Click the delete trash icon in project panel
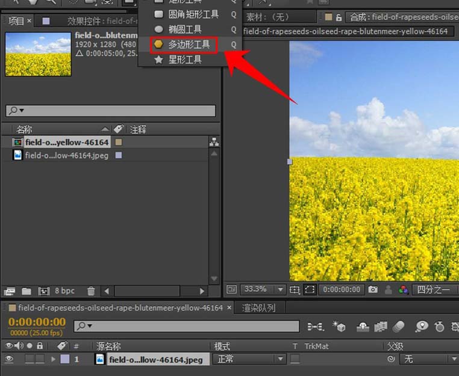This screenshot has width=459, height=376. [x=91, y=291]
